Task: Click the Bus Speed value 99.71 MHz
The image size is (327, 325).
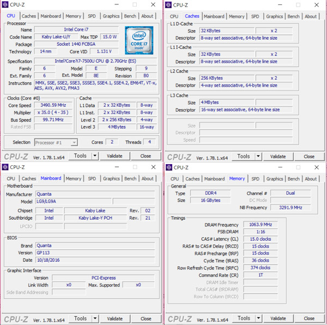Action: click(x=53, y=119)
